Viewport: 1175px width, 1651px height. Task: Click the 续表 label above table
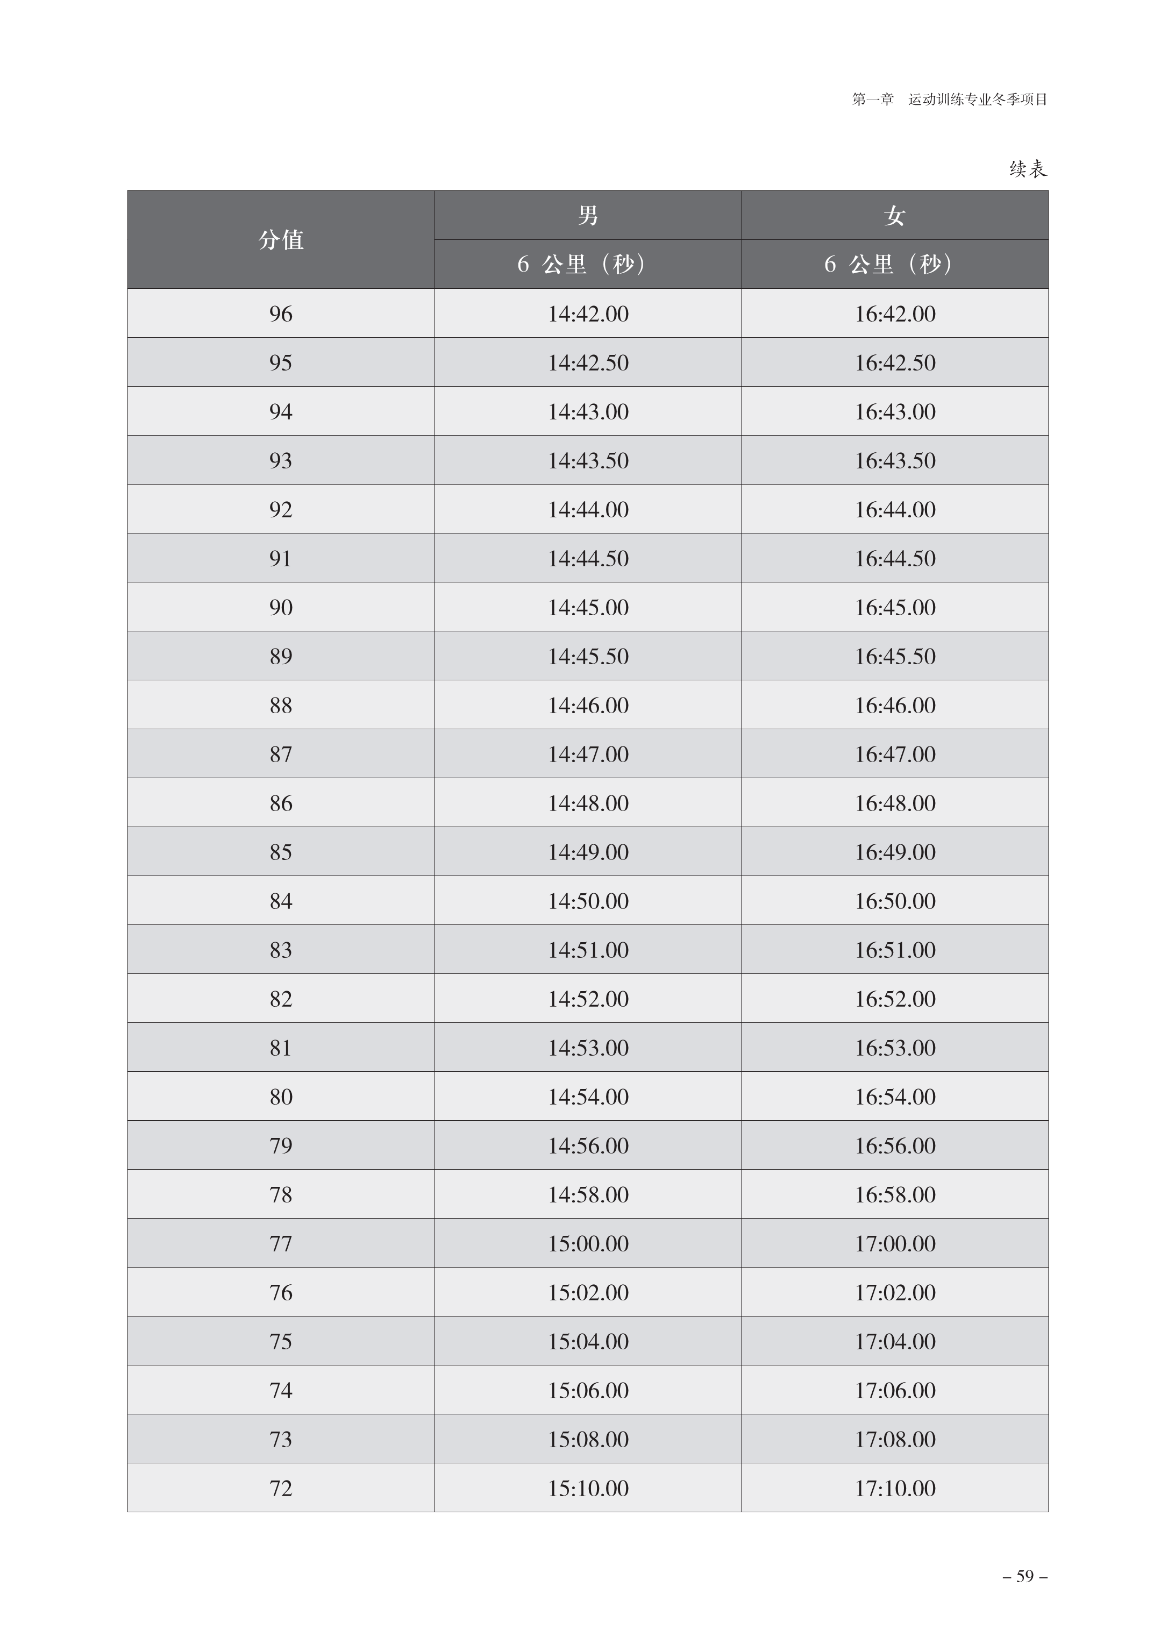1028,169
